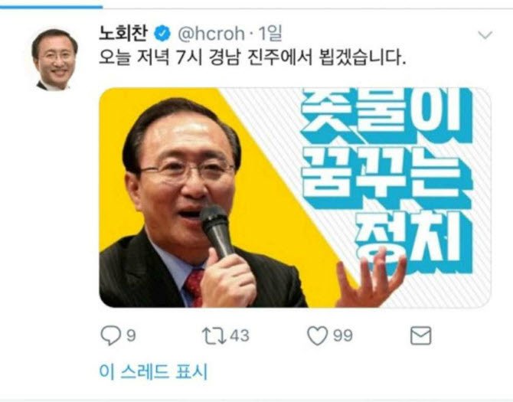Viewport: 513px width, 402px height.
Task: Click the like count 99
Action: [342, 335]
